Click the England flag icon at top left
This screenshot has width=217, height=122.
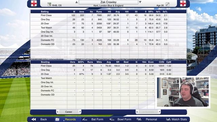click(x=34, y=3)
